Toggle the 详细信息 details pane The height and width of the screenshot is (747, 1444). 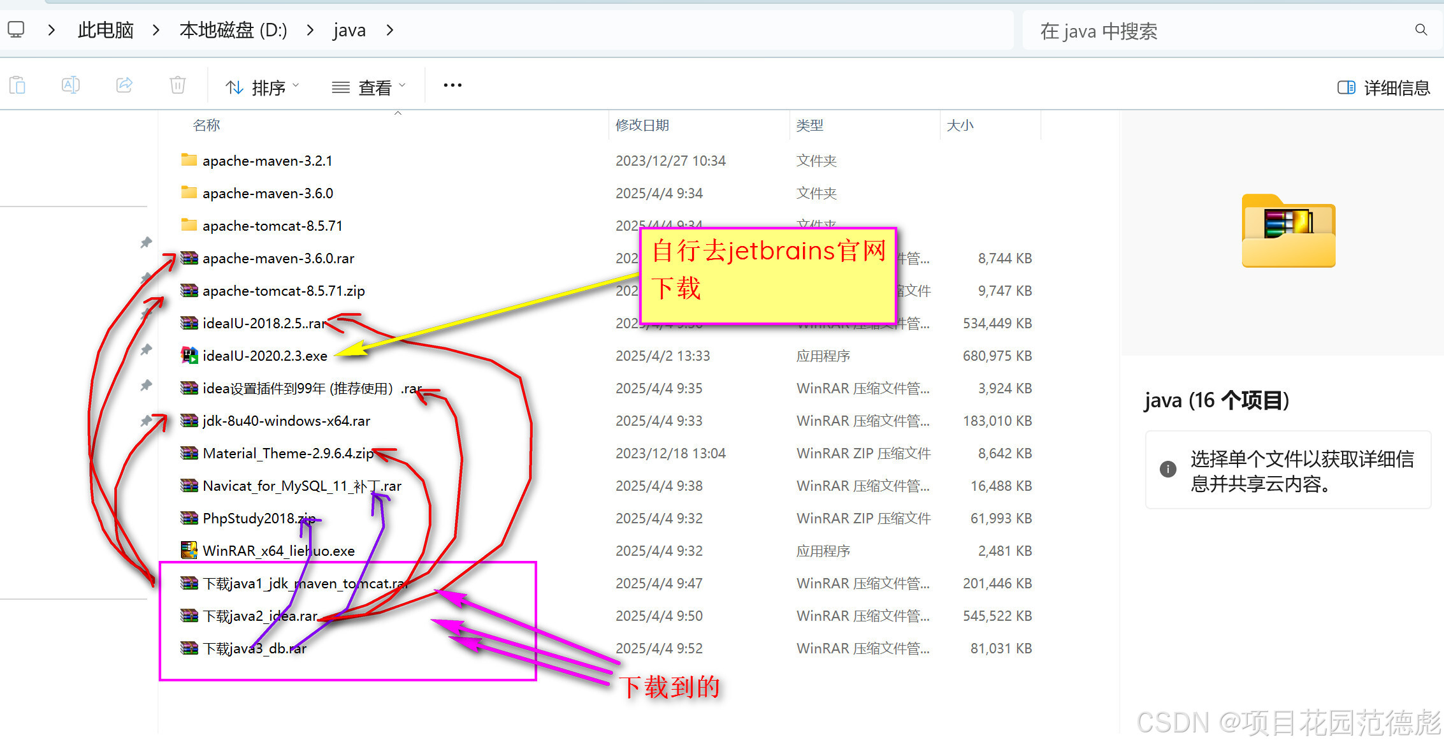(x=1383, y=87)
